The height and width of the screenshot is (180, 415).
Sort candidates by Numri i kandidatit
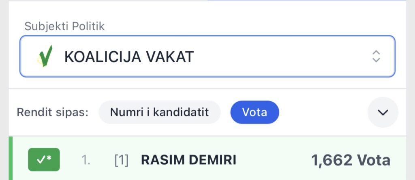point(159,112)
